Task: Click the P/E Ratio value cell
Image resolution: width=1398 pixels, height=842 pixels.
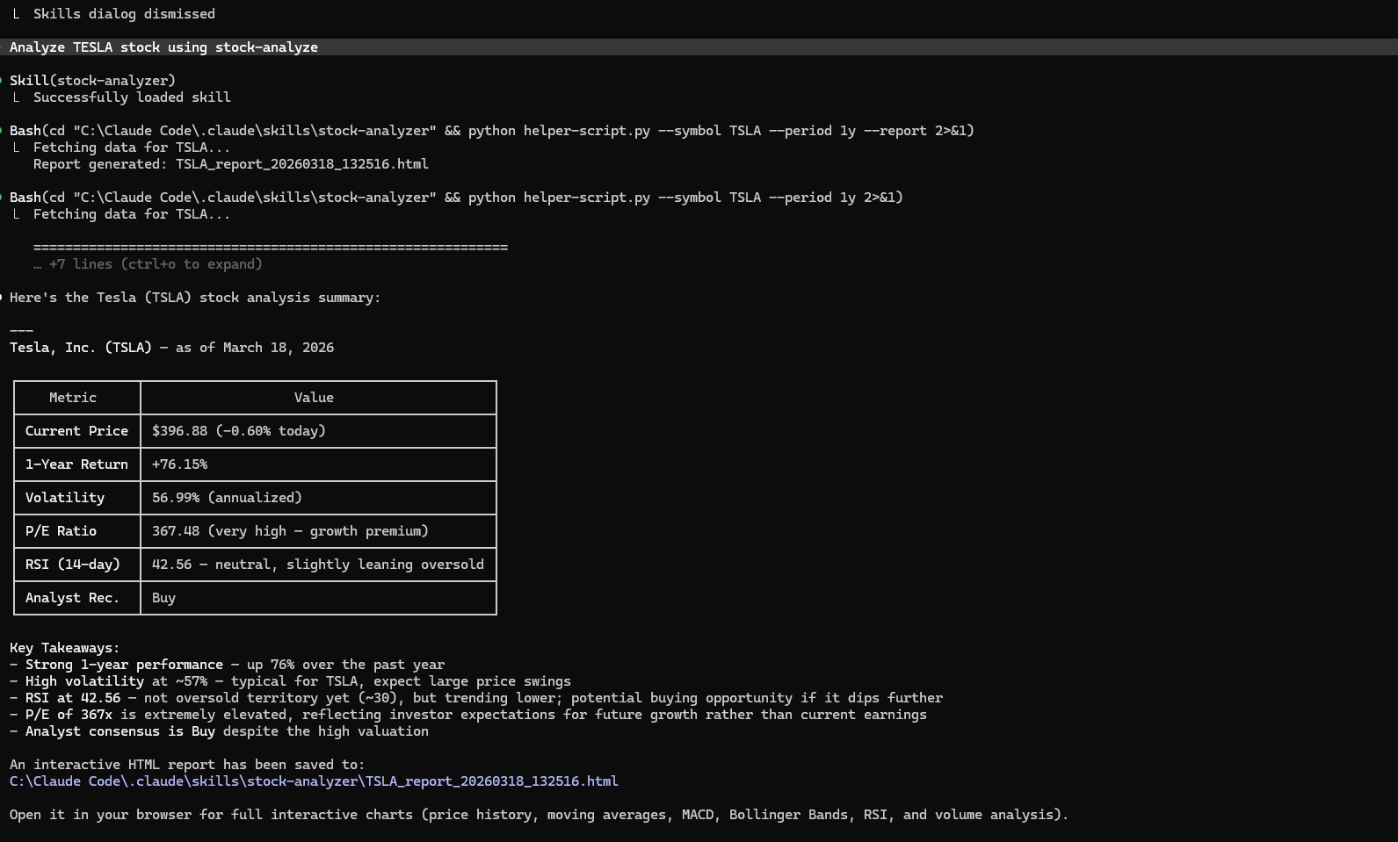Action: click(x=290, y=531)
